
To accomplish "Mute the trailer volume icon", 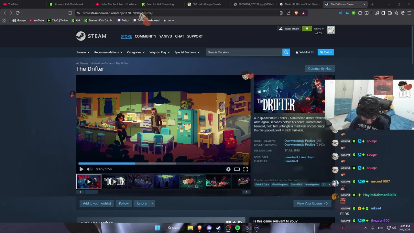I will coord(90,169).
